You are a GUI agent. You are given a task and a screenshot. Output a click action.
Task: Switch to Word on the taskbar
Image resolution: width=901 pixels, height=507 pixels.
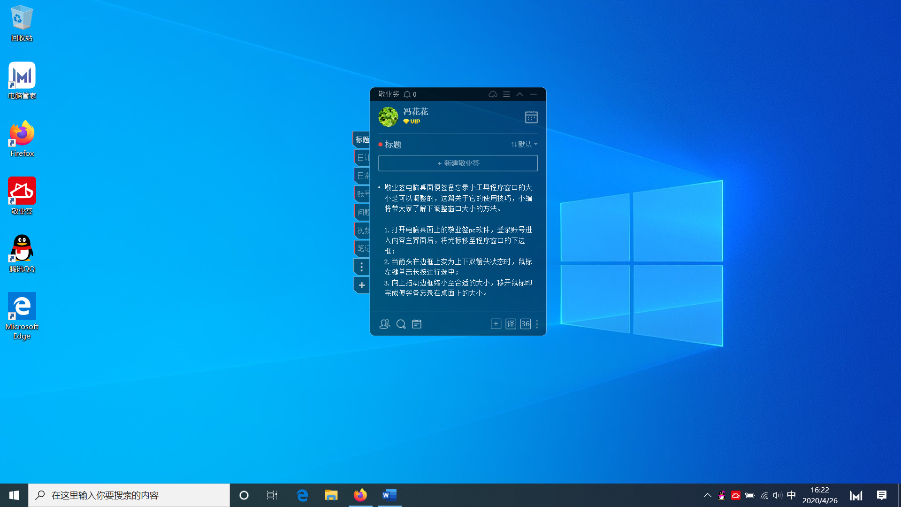tap(389, 495)
